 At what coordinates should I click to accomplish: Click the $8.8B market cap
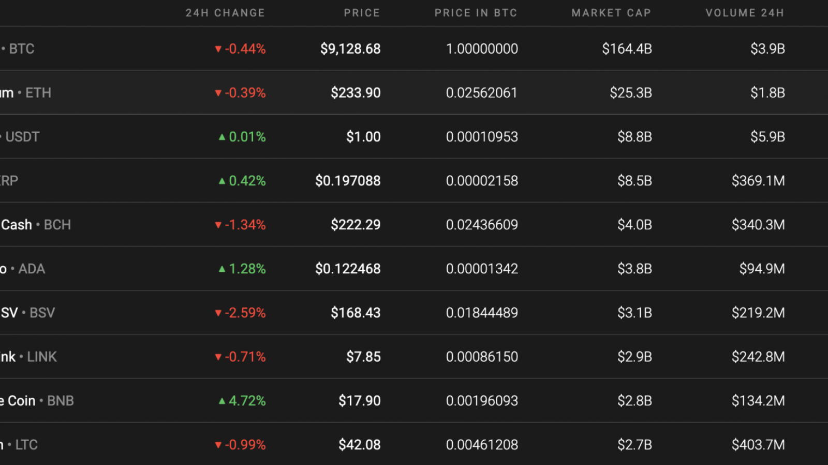coord(634,136)
